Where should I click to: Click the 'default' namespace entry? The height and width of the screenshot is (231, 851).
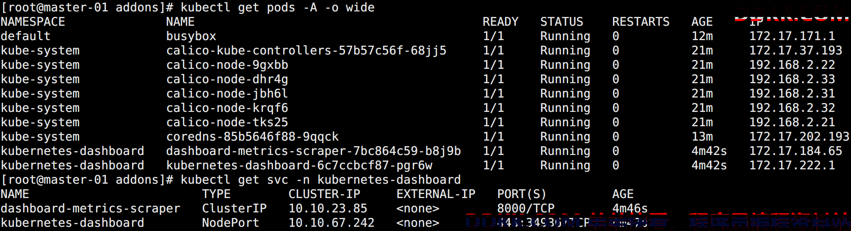tap(25, 36)
